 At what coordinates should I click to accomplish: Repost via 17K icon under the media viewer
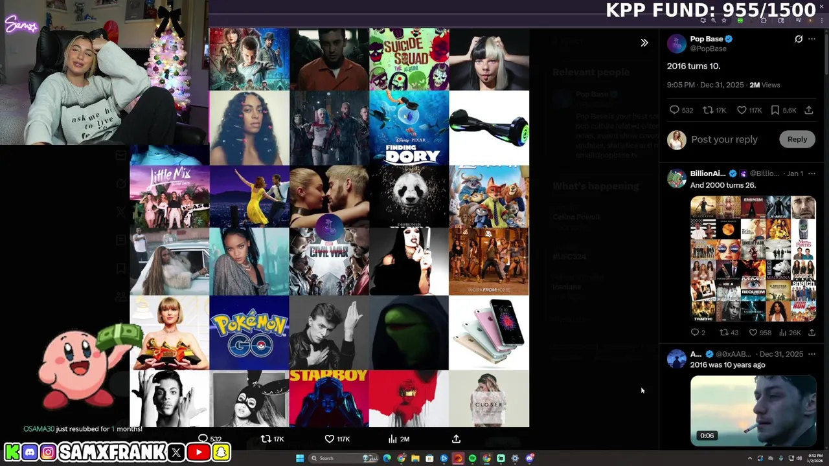266,439
